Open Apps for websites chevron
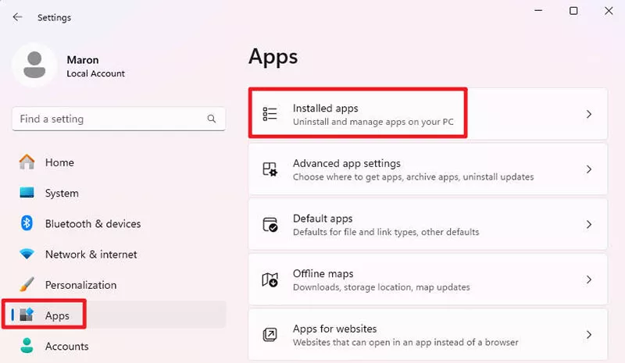Image resolution: width=625 pixels, height=363 pixels. tap(589, 335)
